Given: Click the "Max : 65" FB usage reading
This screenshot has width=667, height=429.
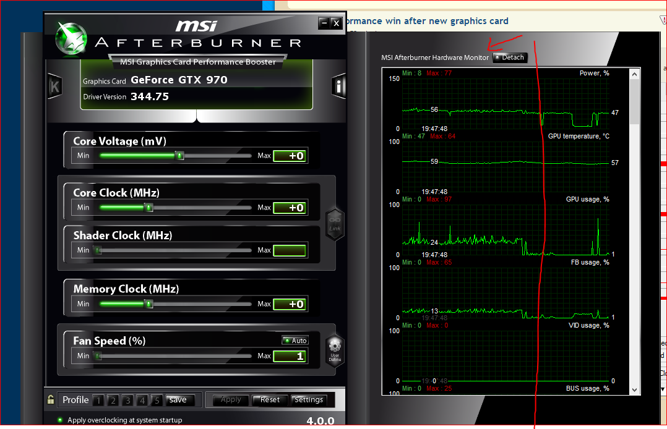Looking at the screenshot, I should (x=439, y=262).
